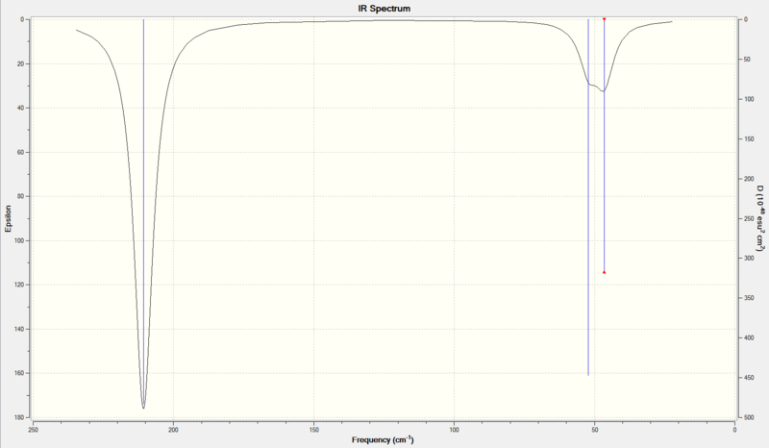The width and height of the screenshot is (769, 448).
Task: Click the main absorption peak minimum near 210 cm-1
Action: pos(143,408)
